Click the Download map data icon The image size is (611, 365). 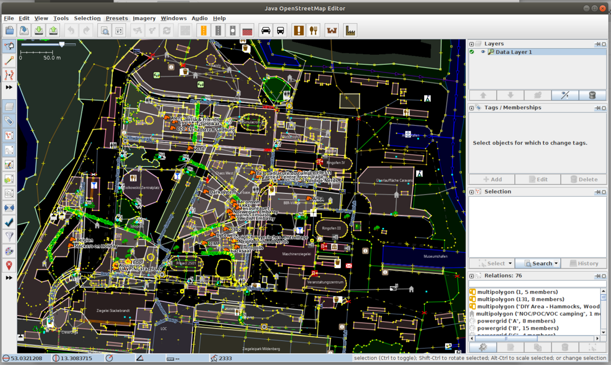pos(39,31)
